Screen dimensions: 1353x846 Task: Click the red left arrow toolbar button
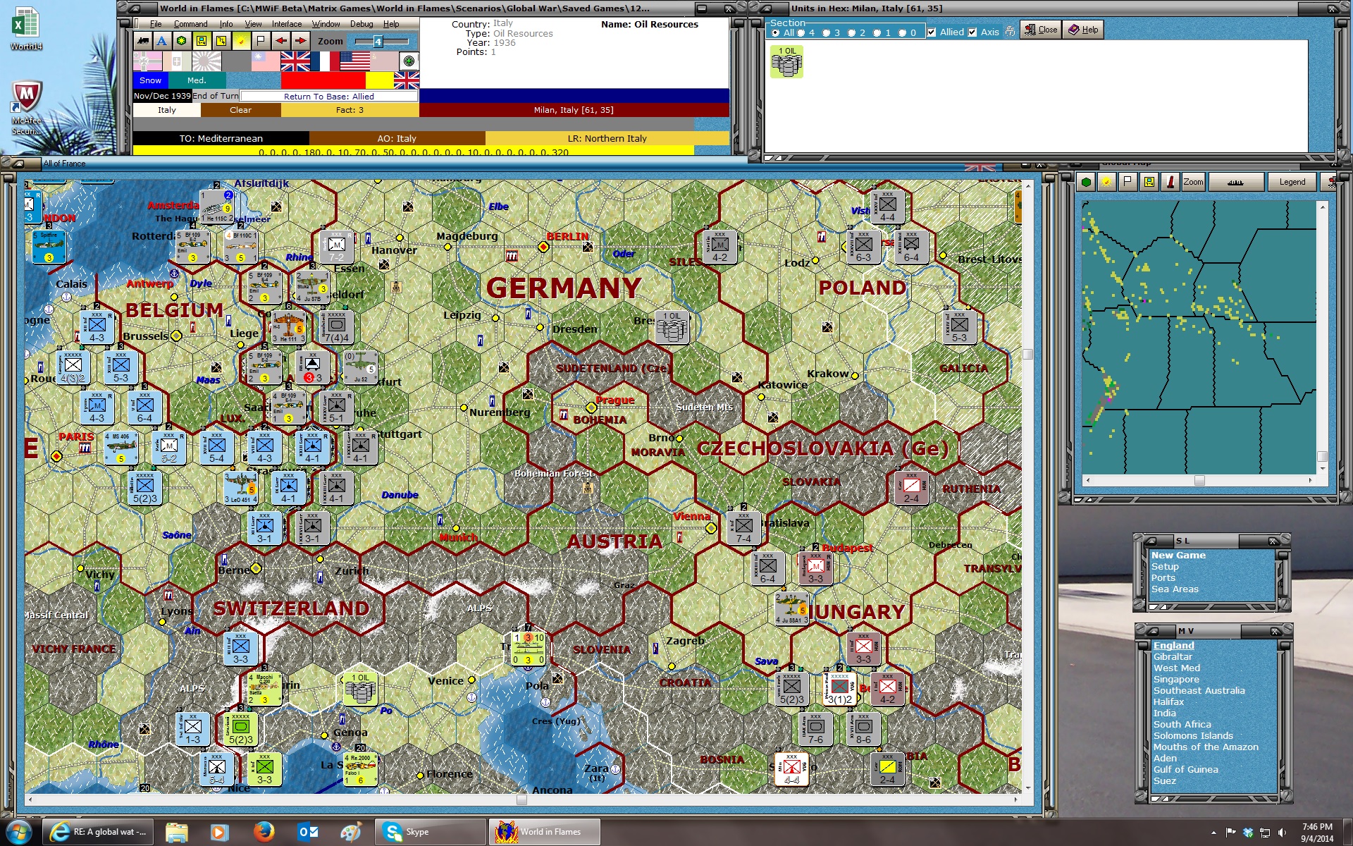point(280,41)
